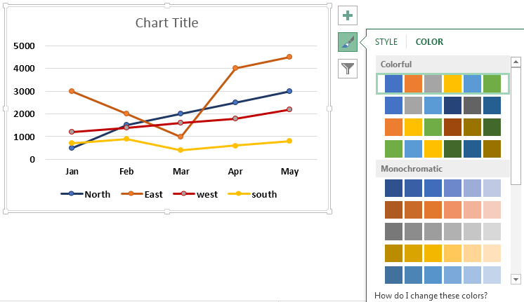
Task: Open 'How do I change these colors?' link
Action: pyautogui.click(x=431, y=296)
